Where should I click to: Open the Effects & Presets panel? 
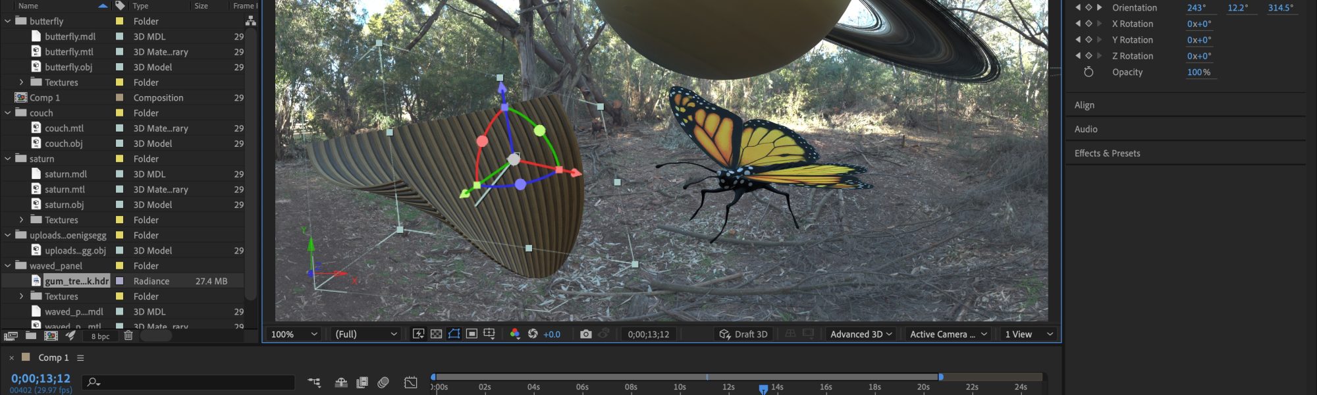point(1107,153)
